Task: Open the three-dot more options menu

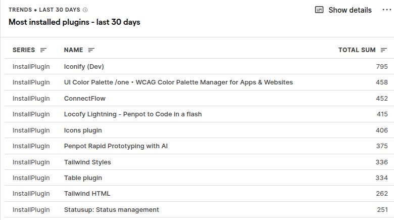Action: pos(387,10)
